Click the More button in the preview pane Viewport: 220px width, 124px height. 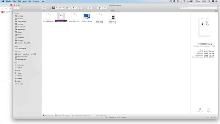(x=209, y=110)
